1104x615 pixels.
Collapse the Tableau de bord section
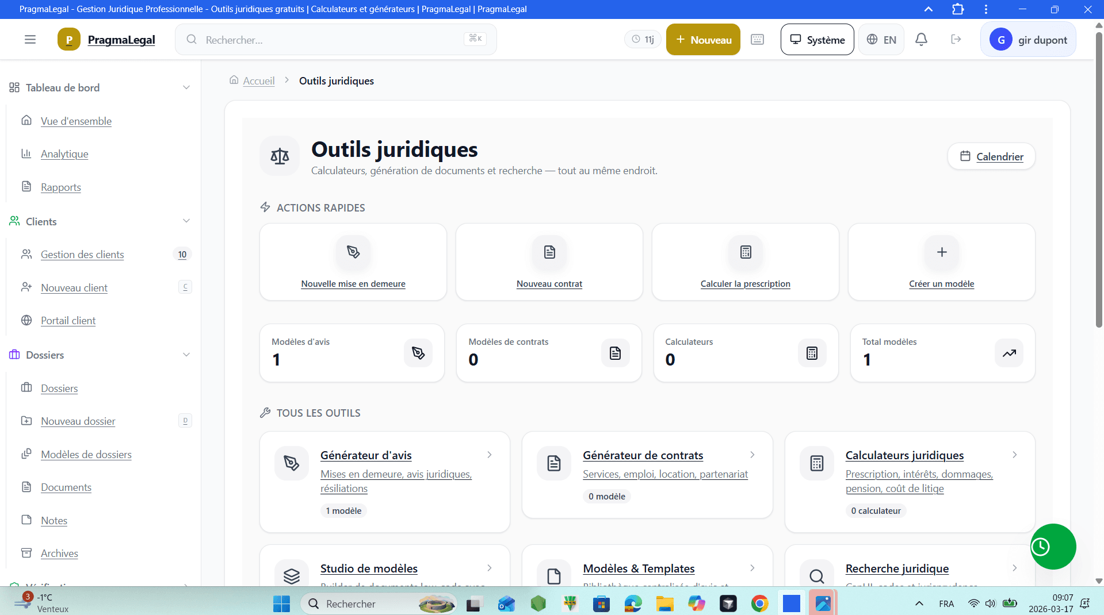tap(186, 87)
